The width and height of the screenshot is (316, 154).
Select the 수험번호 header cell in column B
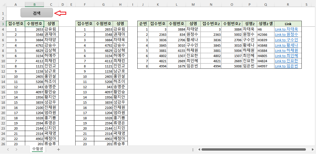click(x=34, y=24)
